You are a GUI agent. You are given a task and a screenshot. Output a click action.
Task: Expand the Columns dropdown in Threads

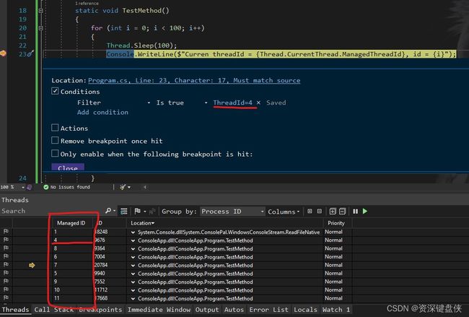coord(284,212)
